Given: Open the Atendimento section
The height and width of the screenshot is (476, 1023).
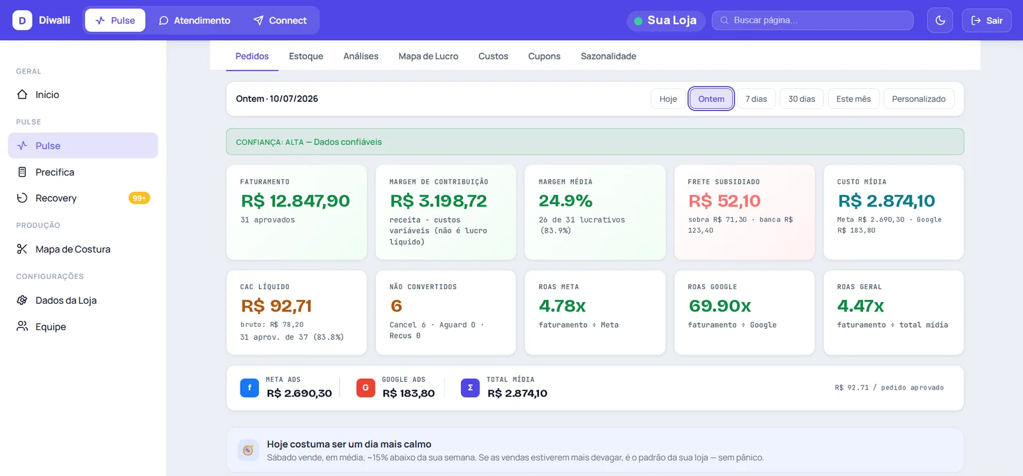Looking at the screenshot, I should [194, 20].
